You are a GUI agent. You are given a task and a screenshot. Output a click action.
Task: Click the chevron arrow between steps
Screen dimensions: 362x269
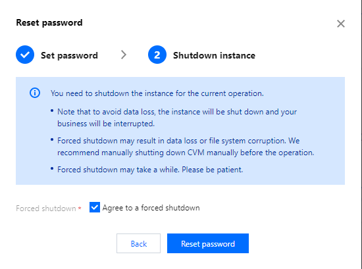[x=124, y=55]
